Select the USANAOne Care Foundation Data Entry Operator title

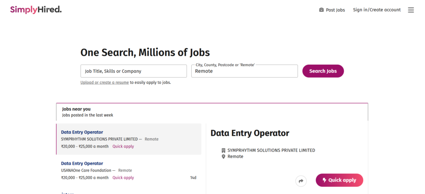pos(82,163)
